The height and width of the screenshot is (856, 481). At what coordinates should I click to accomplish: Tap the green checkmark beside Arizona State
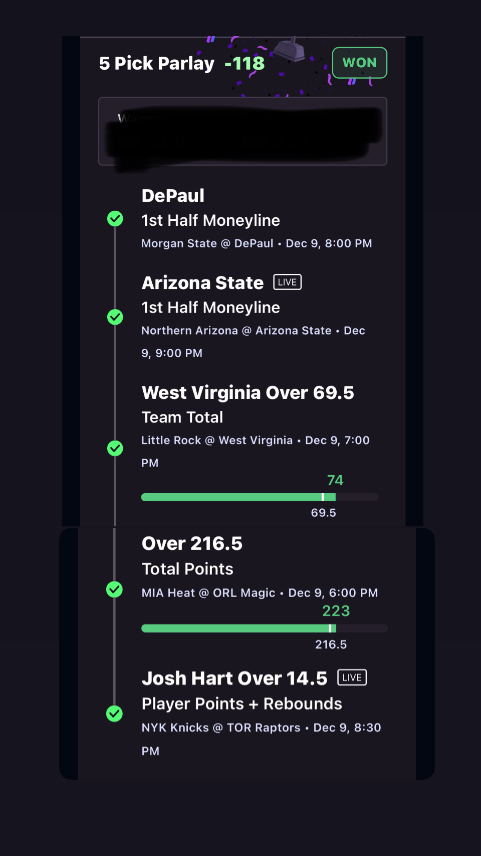point(115,317)
